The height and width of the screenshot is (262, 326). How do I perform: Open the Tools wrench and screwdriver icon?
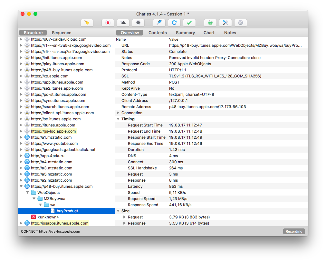tap(225, 23)
